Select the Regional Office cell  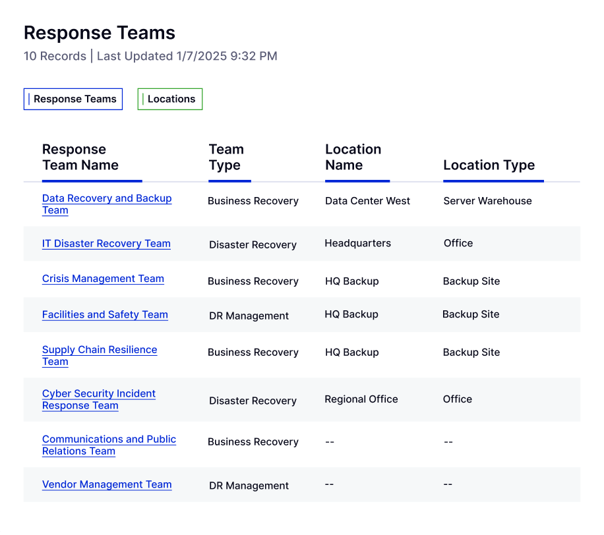[361, 399]
